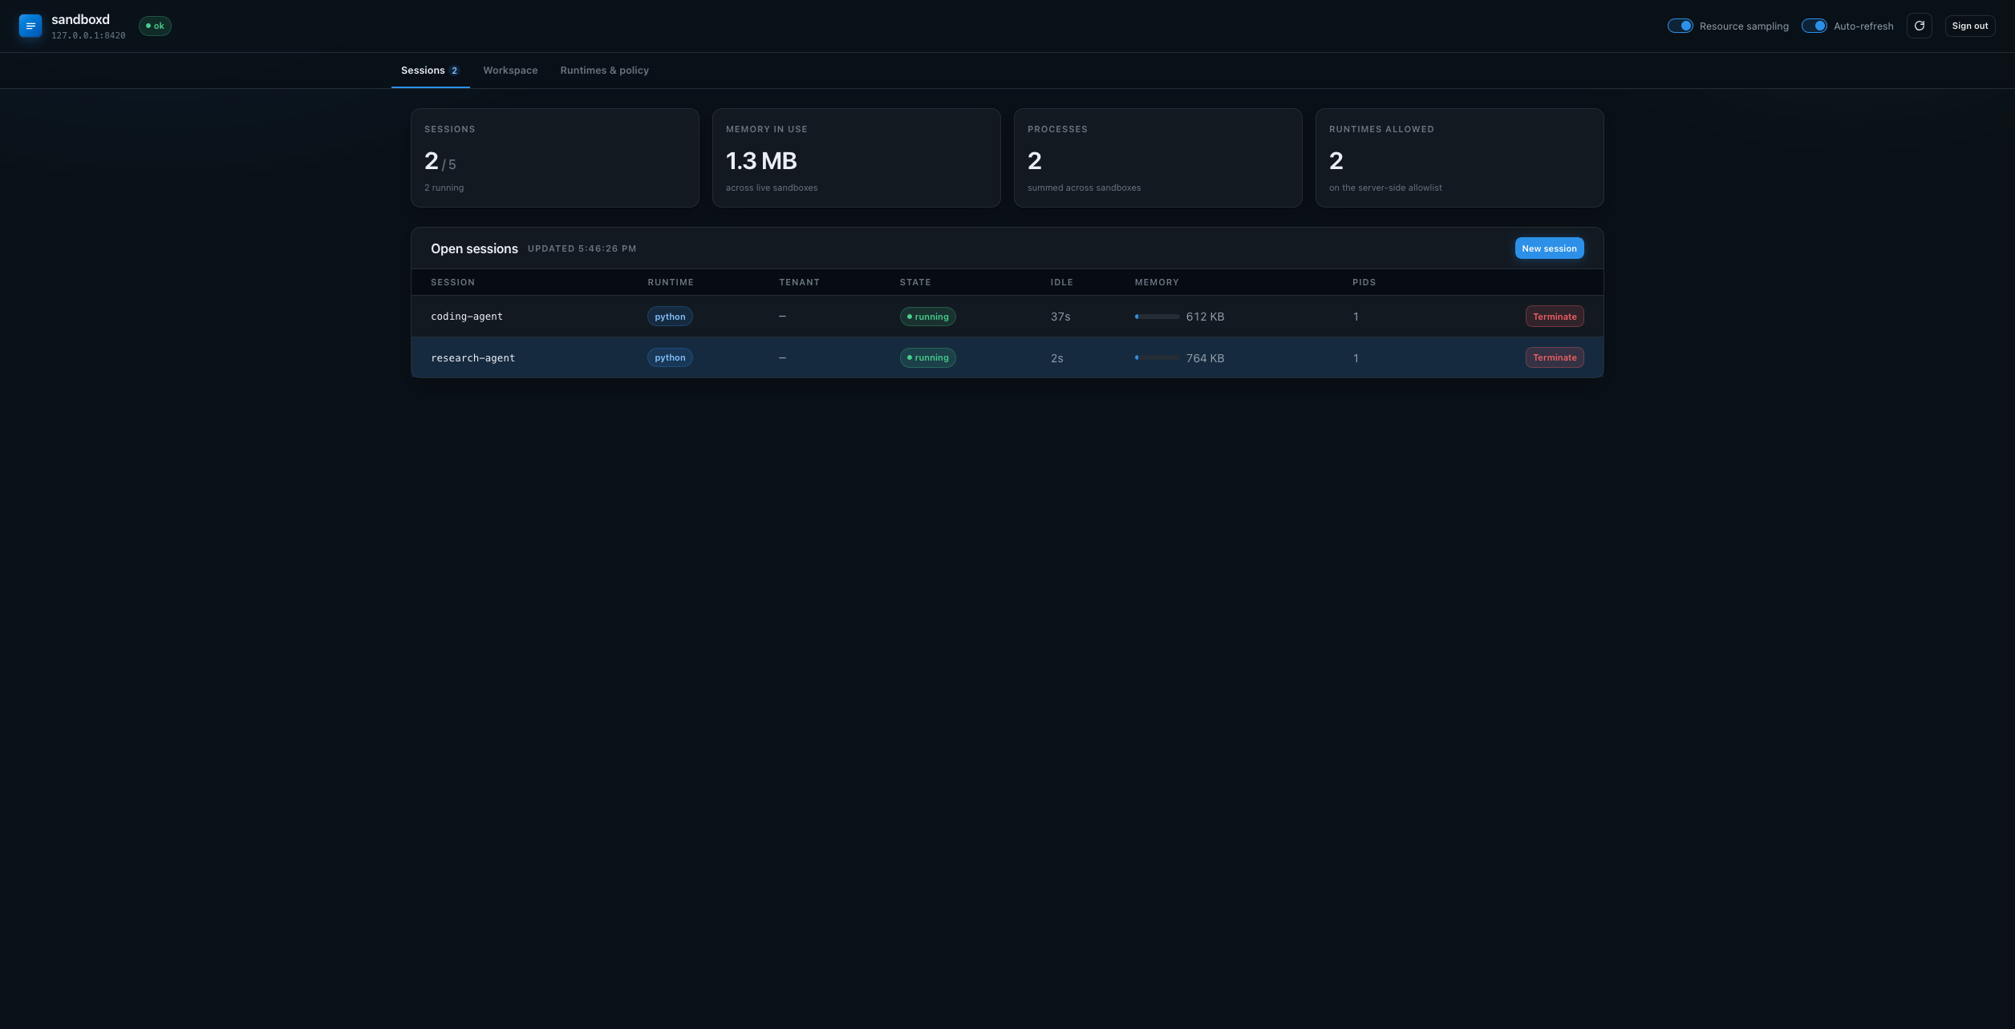Click the Runtimes allowed card
This screenshot has height=1029, width=2015.
(1460, 158)
